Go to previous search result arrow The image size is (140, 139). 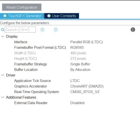pyautogui.click(x=42, y=30)
